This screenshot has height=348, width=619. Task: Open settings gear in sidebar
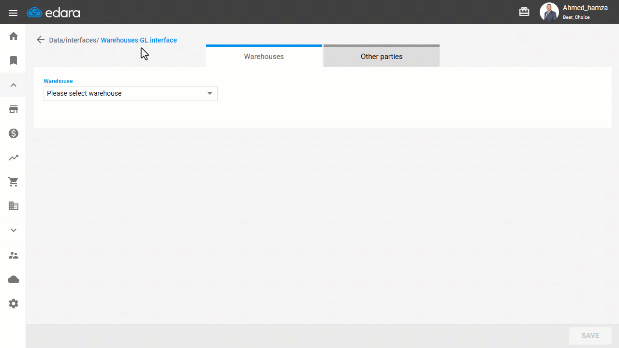[14, 304]
